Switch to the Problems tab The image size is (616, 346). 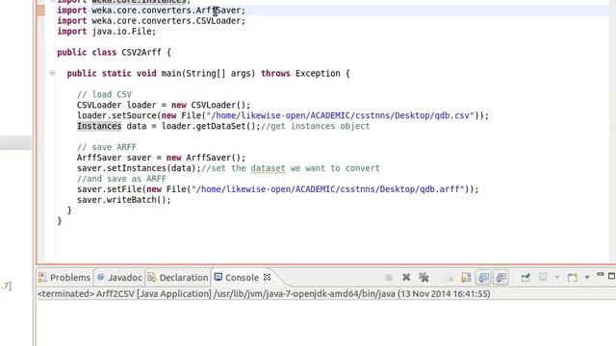64,278
